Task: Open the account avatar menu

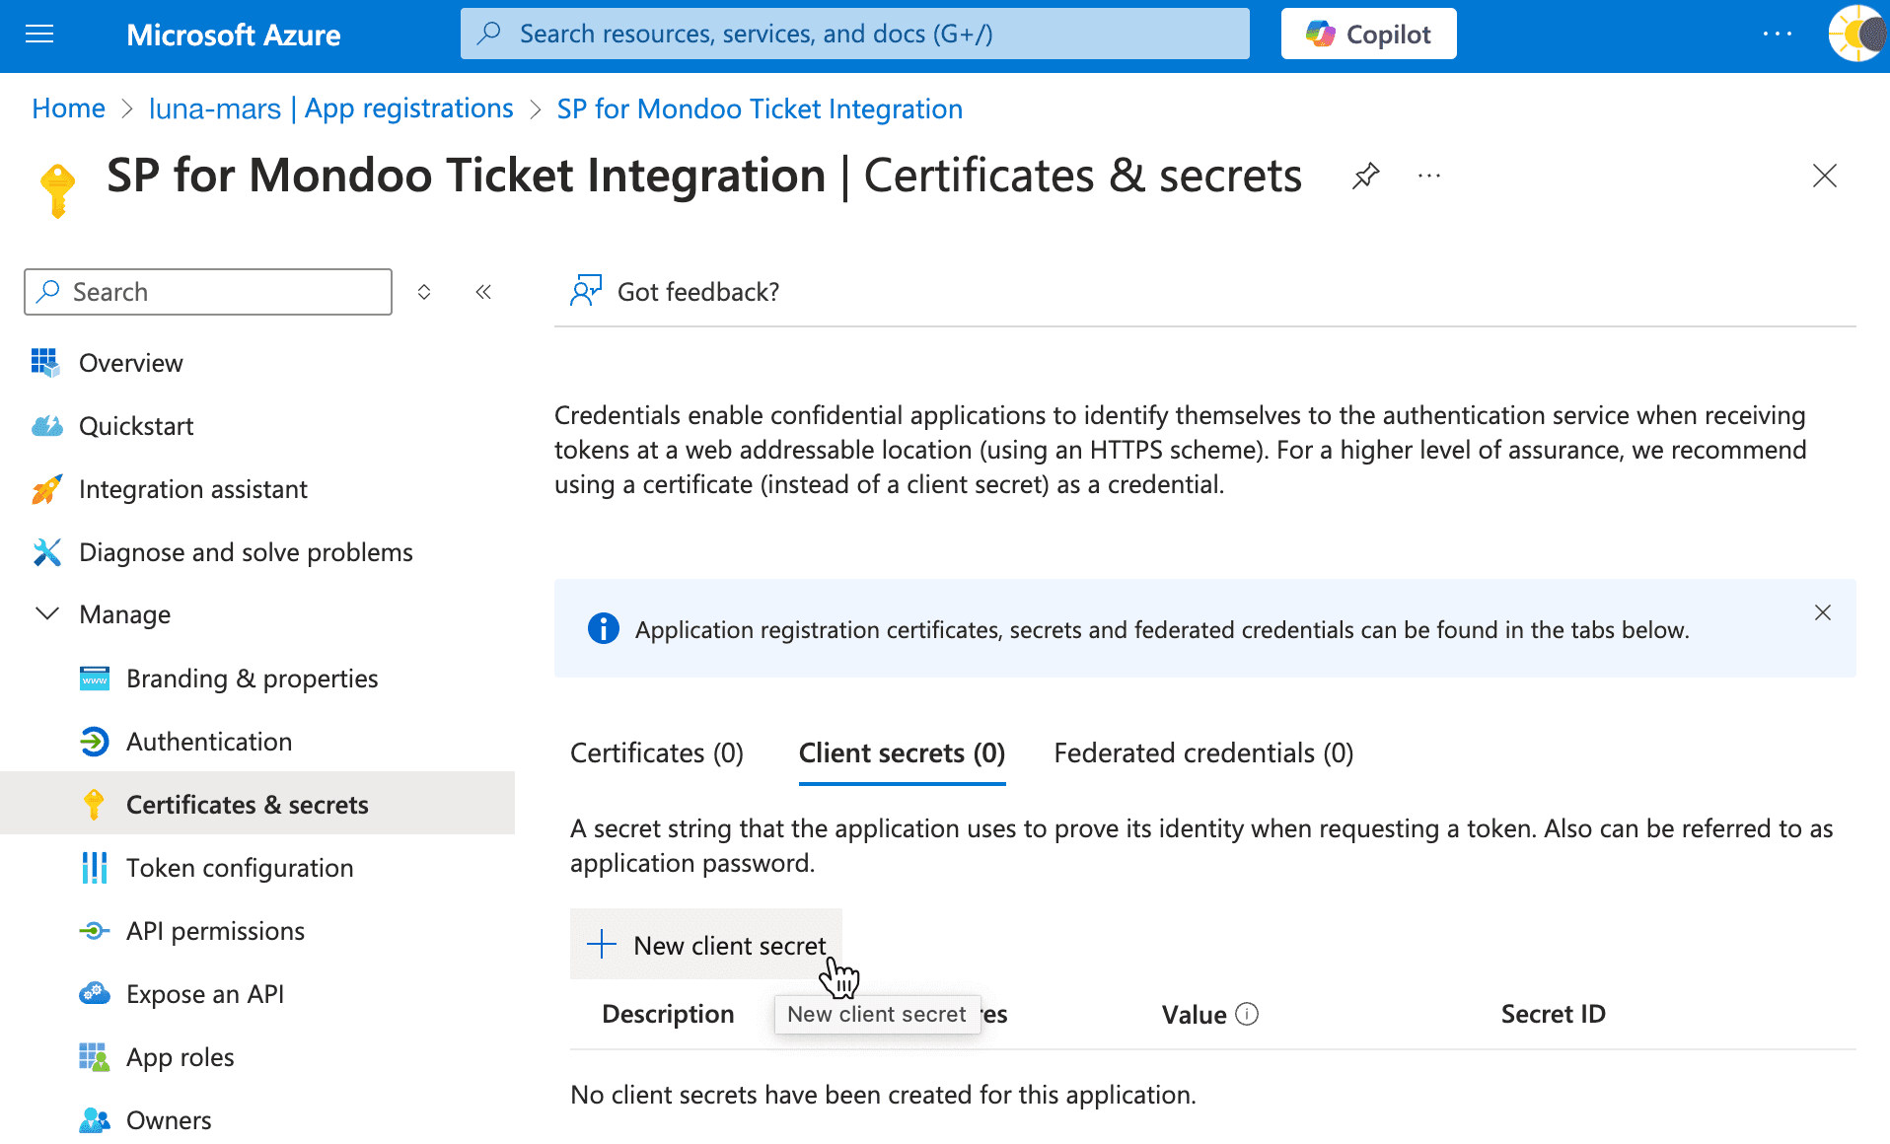Action: click(x=1858, y=36)
